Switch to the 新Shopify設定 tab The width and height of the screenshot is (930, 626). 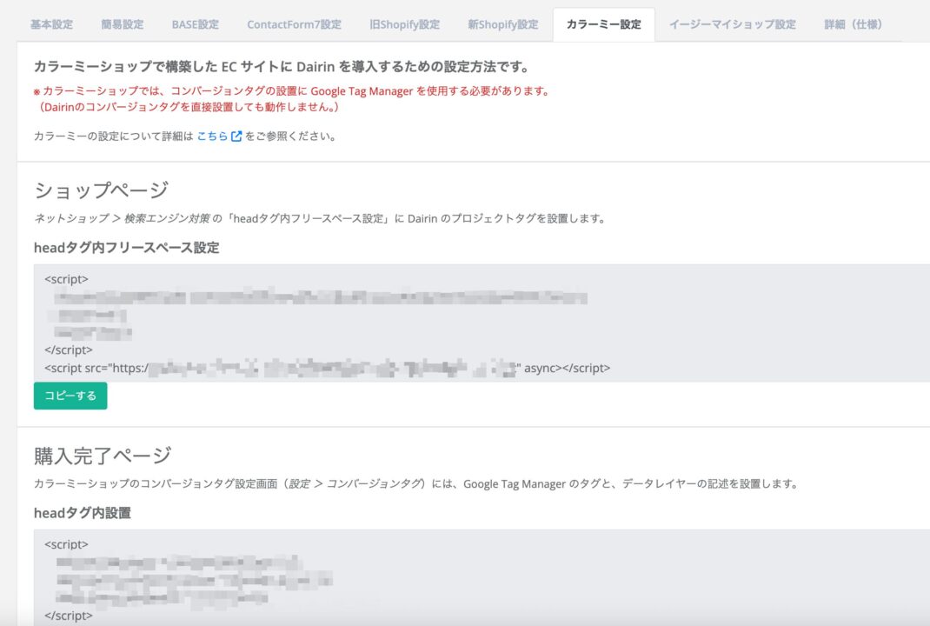click(502, 24)
